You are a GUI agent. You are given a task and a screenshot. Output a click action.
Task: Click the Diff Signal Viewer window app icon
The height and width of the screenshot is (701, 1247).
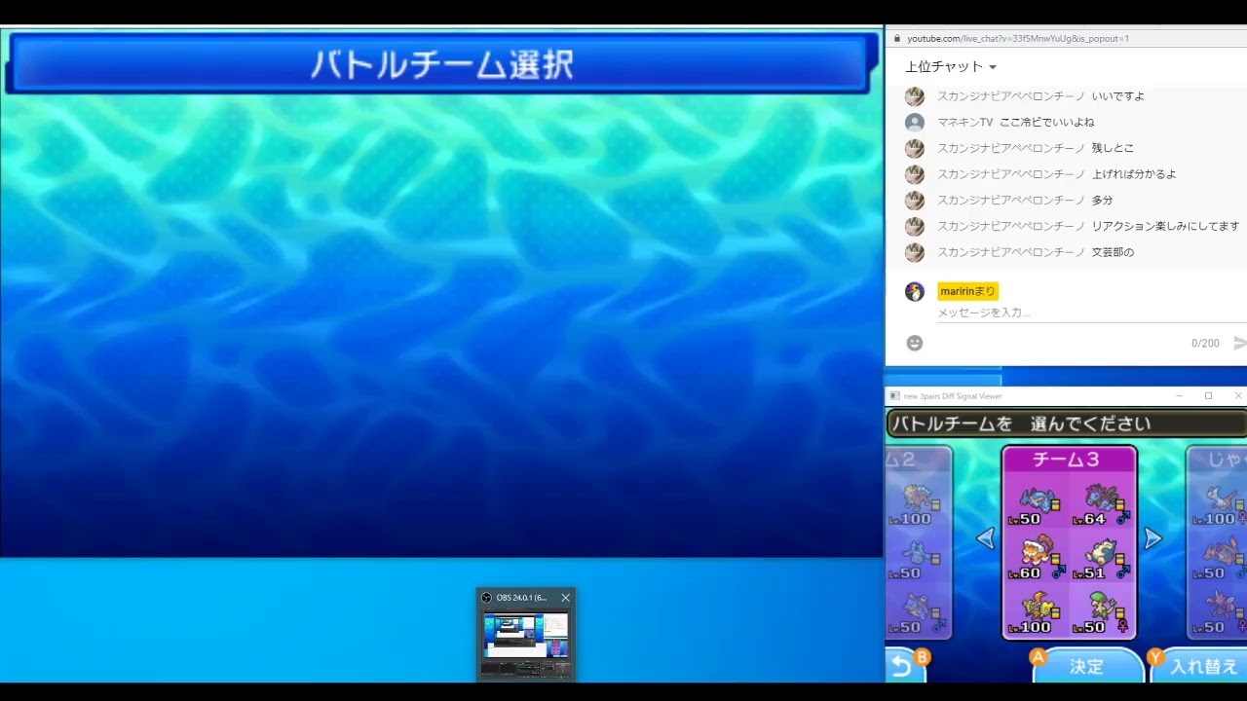894,396
